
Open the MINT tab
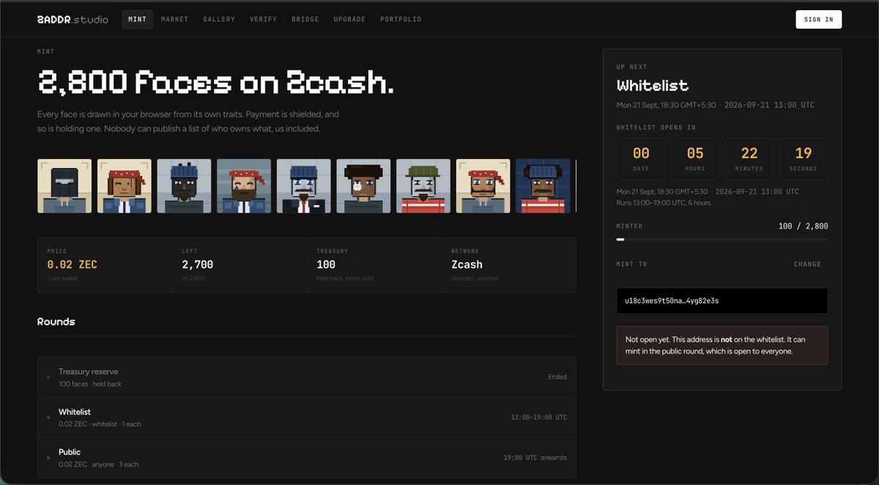point(137,19)
